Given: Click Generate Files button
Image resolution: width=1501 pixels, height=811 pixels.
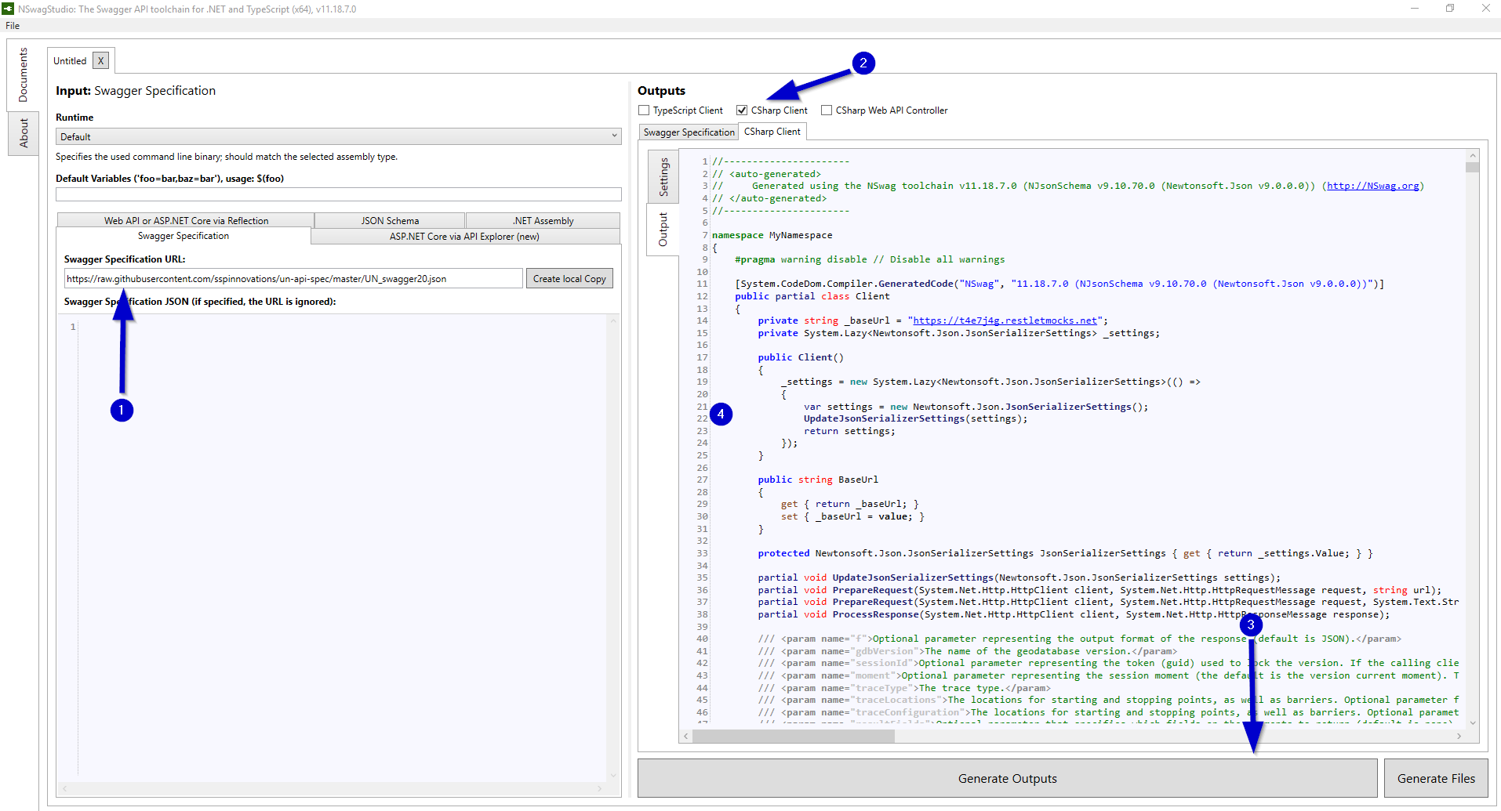Looking at the screenshot, I should click(x=1436, y=778).
